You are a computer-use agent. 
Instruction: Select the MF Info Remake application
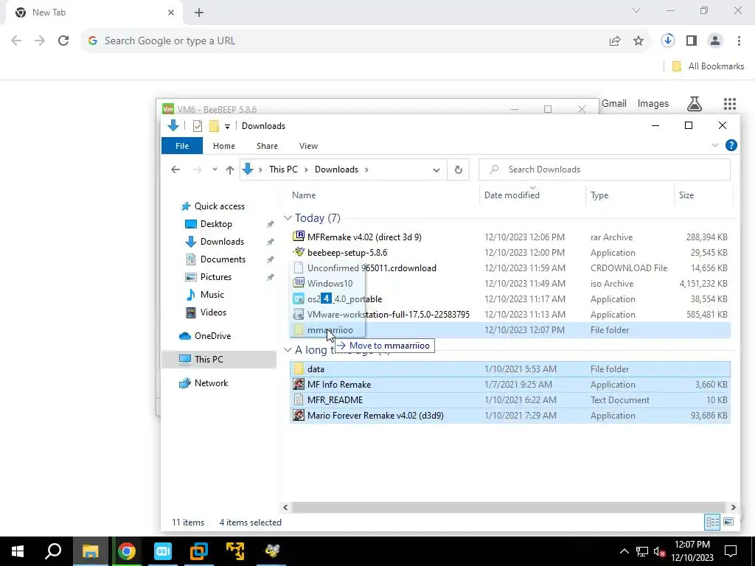339,385
